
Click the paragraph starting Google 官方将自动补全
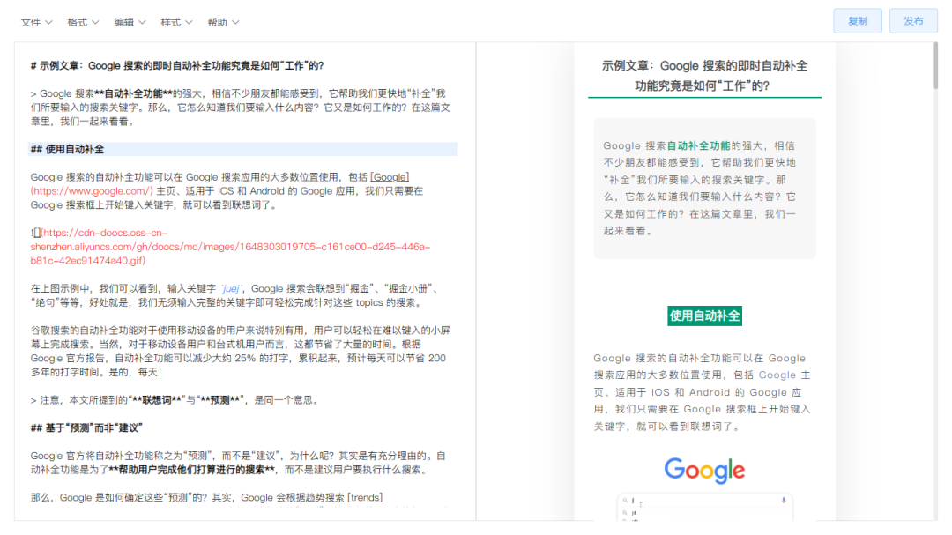coord(238,463)
